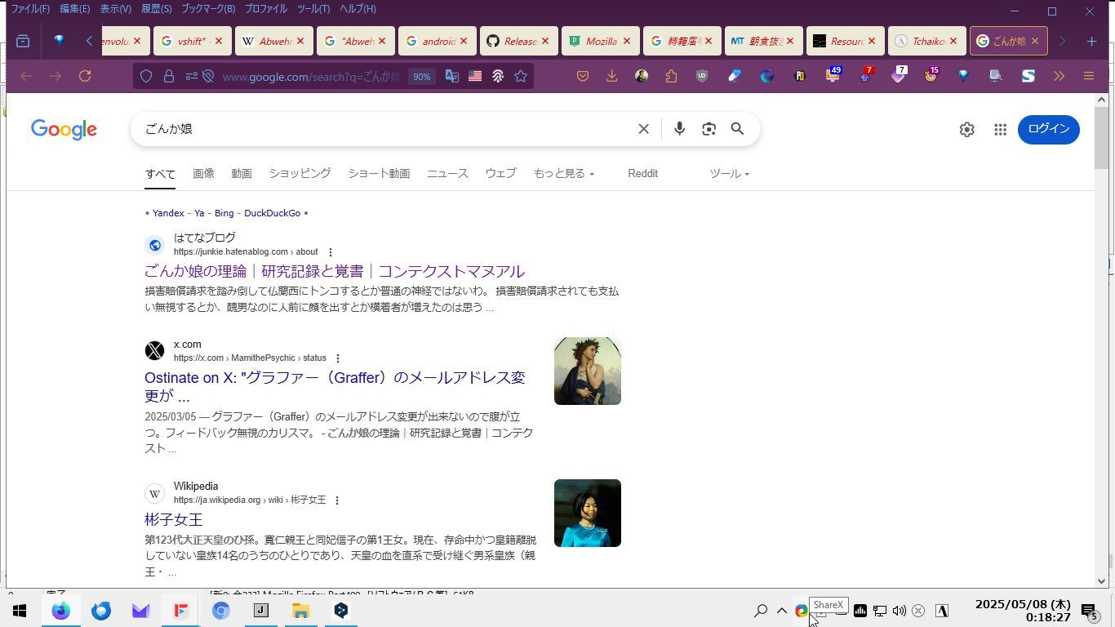Open ファイル(F) menu

click(30, 9)
